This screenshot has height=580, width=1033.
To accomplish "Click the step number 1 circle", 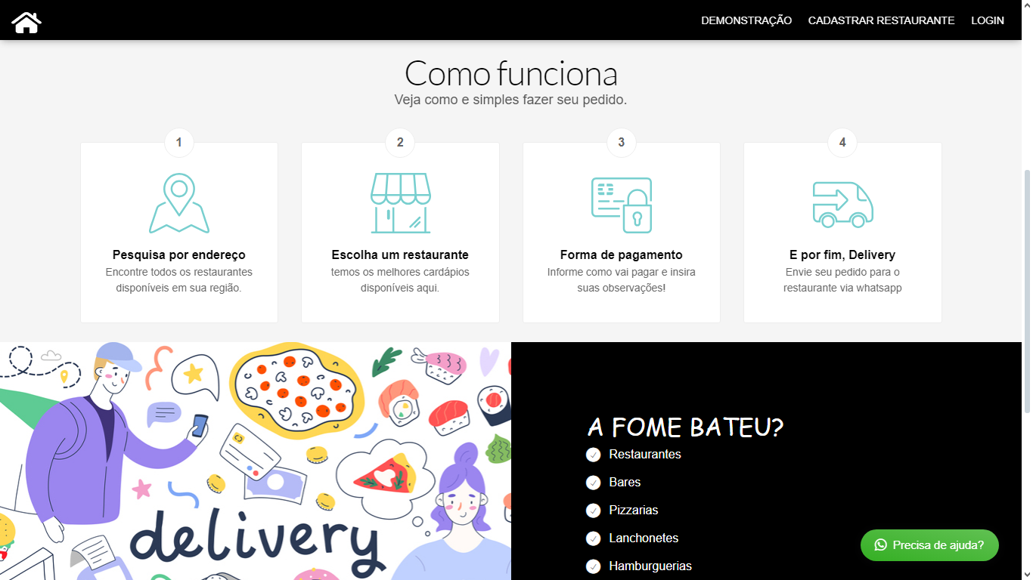I will (179, 142).
